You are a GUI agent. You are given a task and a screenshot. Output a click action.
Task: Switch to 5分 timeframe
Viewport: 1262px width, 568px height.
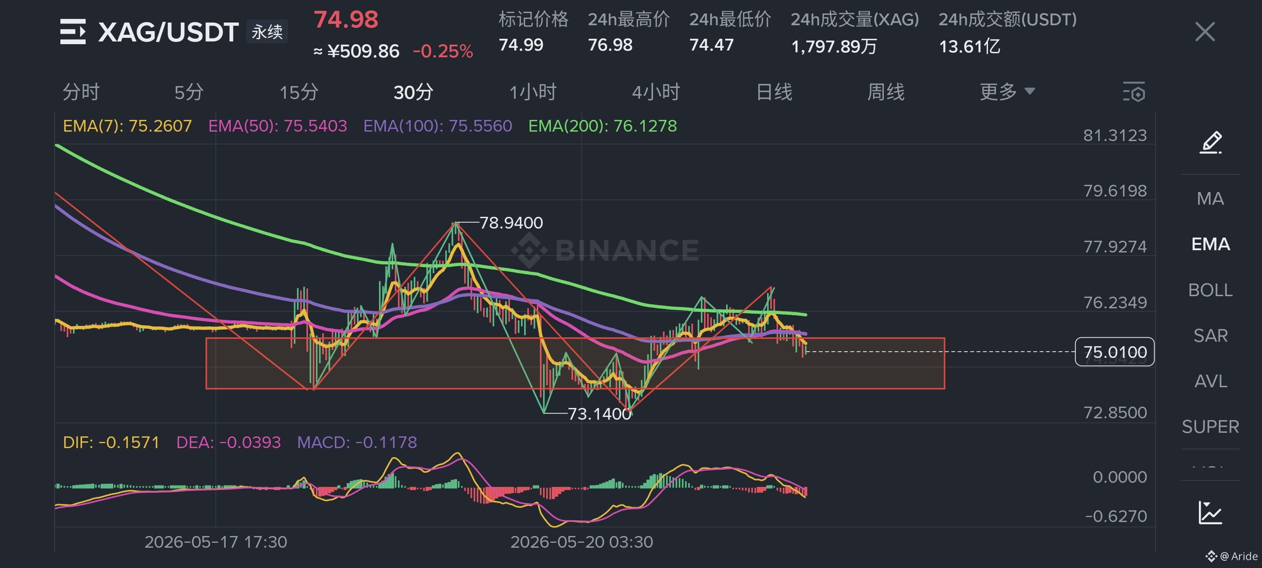[x=189, y=92]
